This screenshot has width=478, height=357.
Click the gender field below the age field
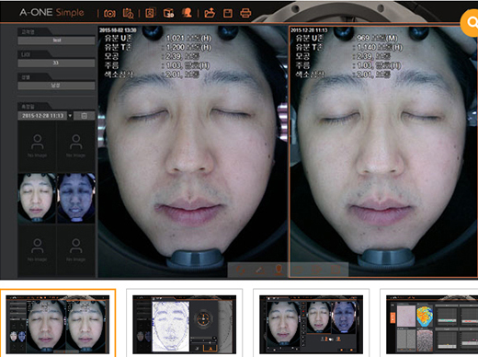(x=56, y=86)
